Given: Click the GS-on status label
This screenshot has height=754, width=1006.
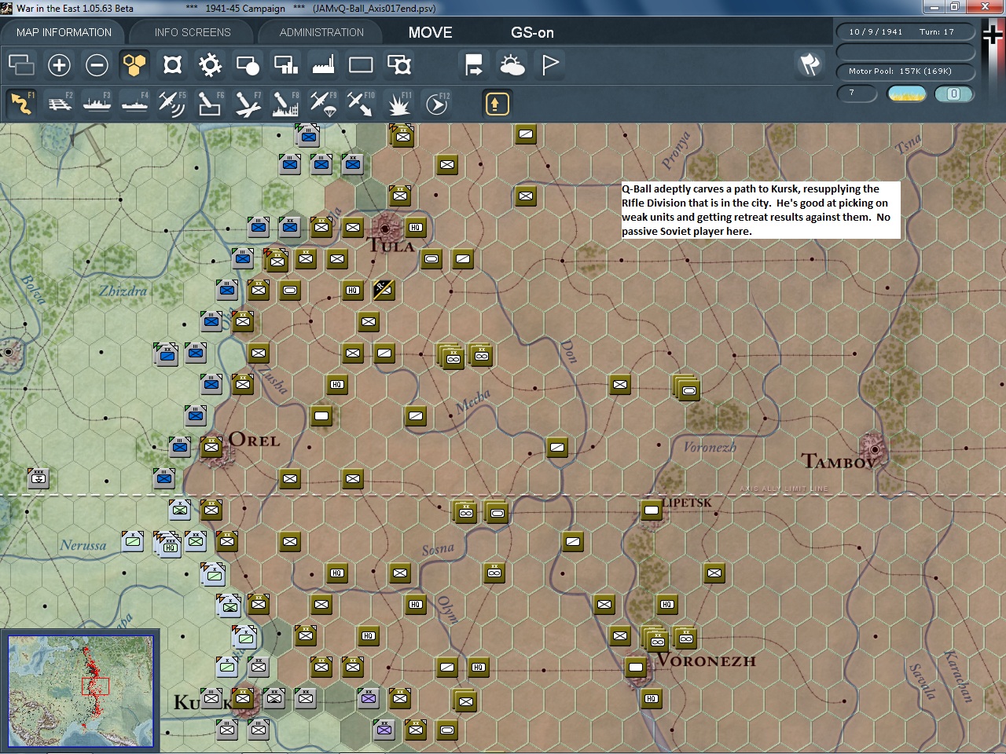Looking at the screenshot, I should pos(532,32).
